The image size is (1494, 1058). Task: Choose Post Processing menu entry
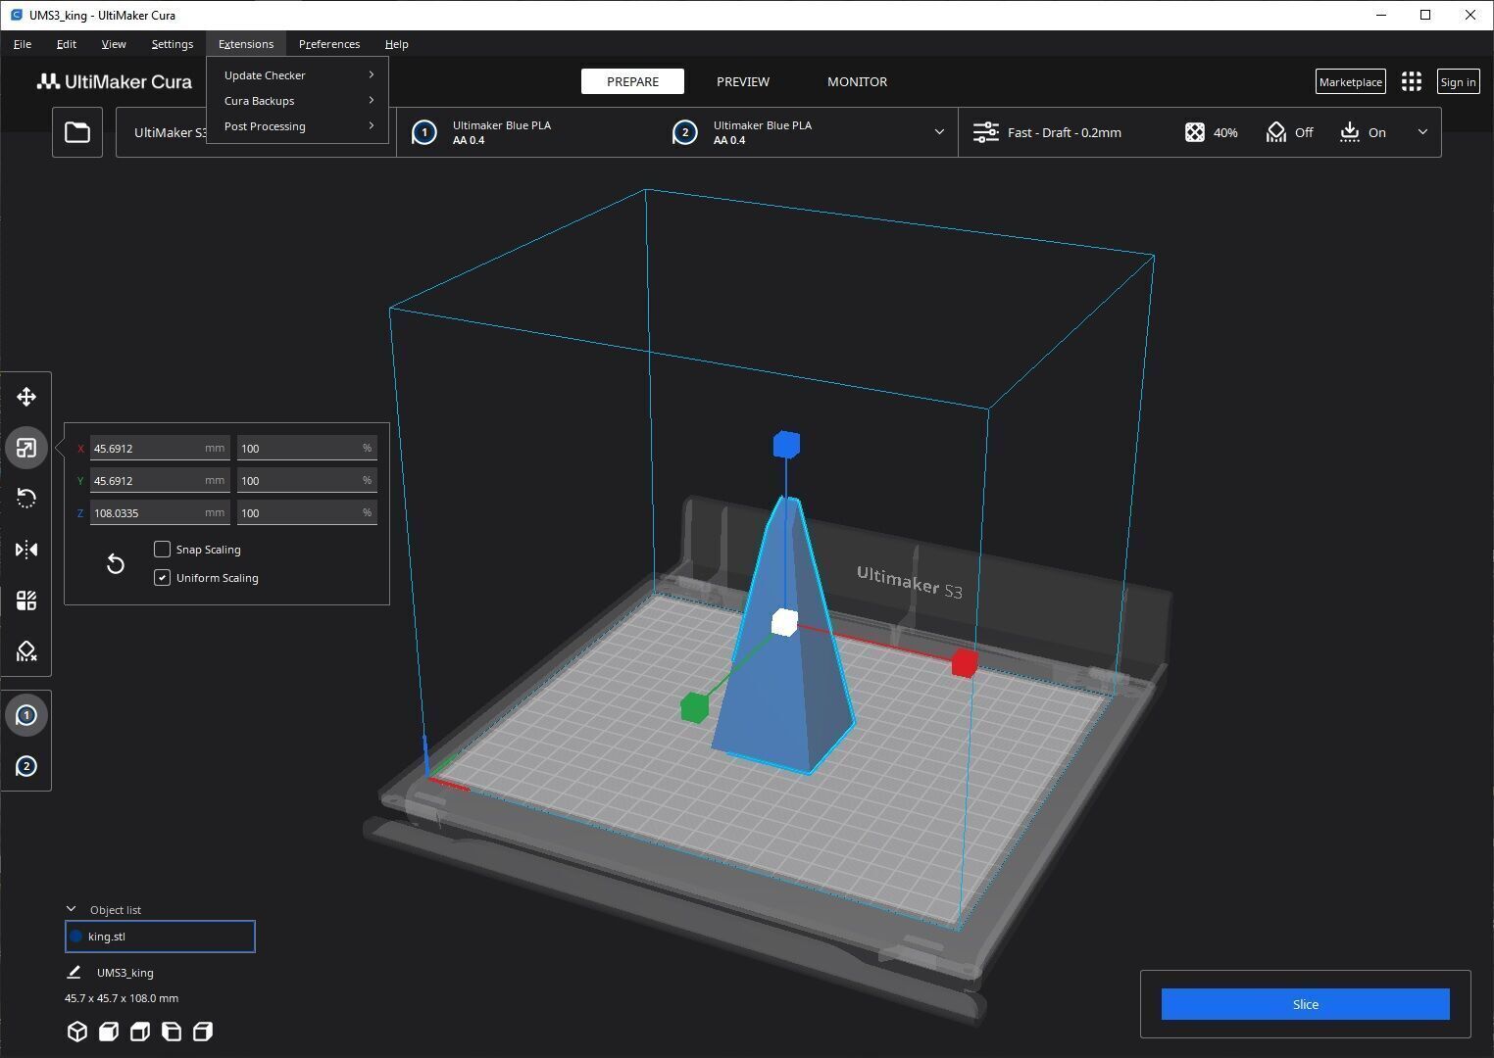click(298, 126)
